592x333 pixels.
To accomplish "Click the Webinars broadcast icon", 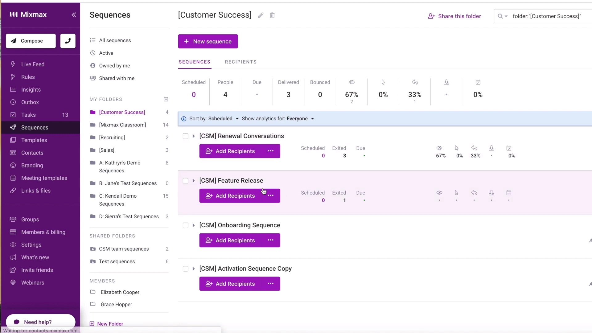I will click(13, 282).
